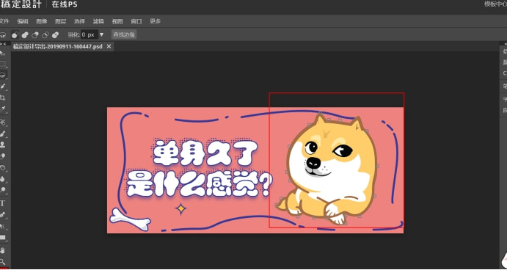This screenshot has width=507, height=270.
Task: Select the Crop tool
Action: pos(3,98)
